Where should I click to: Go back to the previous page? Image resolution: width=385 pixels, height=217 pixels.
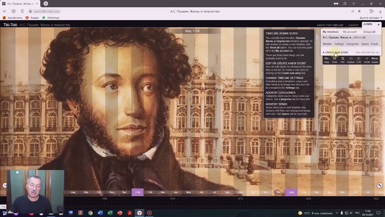[x=5, y=11]
